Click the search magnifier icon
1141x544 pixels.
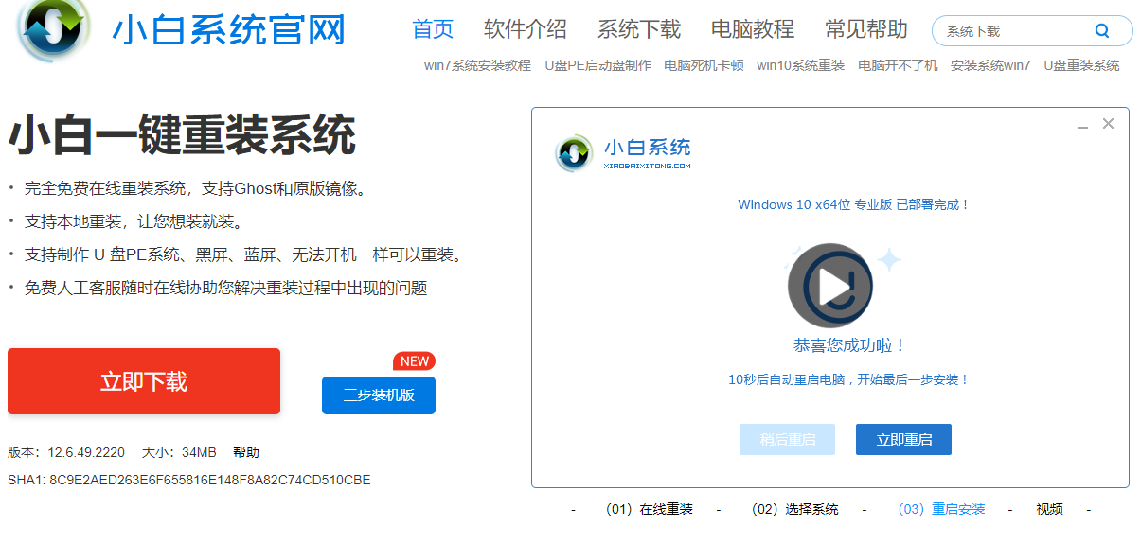[x=1102, y=30]
